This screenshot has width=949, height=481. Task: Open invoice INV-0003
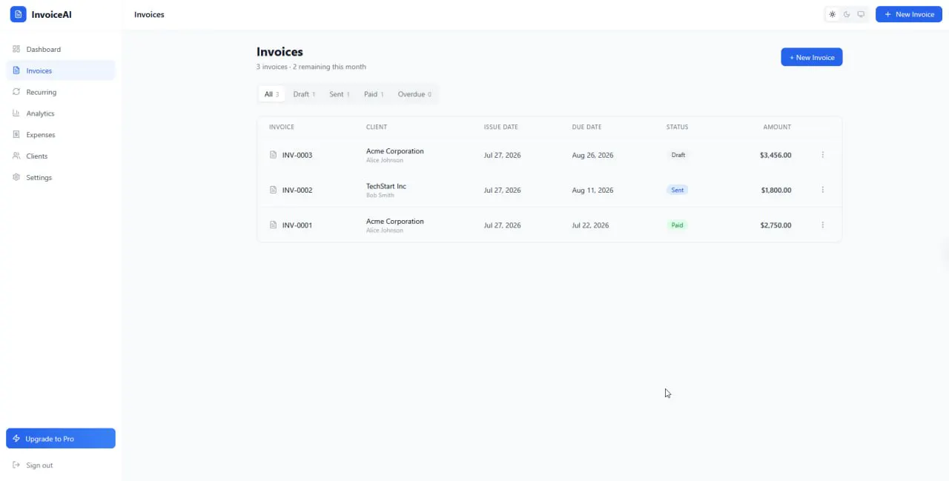click(297, 155)
